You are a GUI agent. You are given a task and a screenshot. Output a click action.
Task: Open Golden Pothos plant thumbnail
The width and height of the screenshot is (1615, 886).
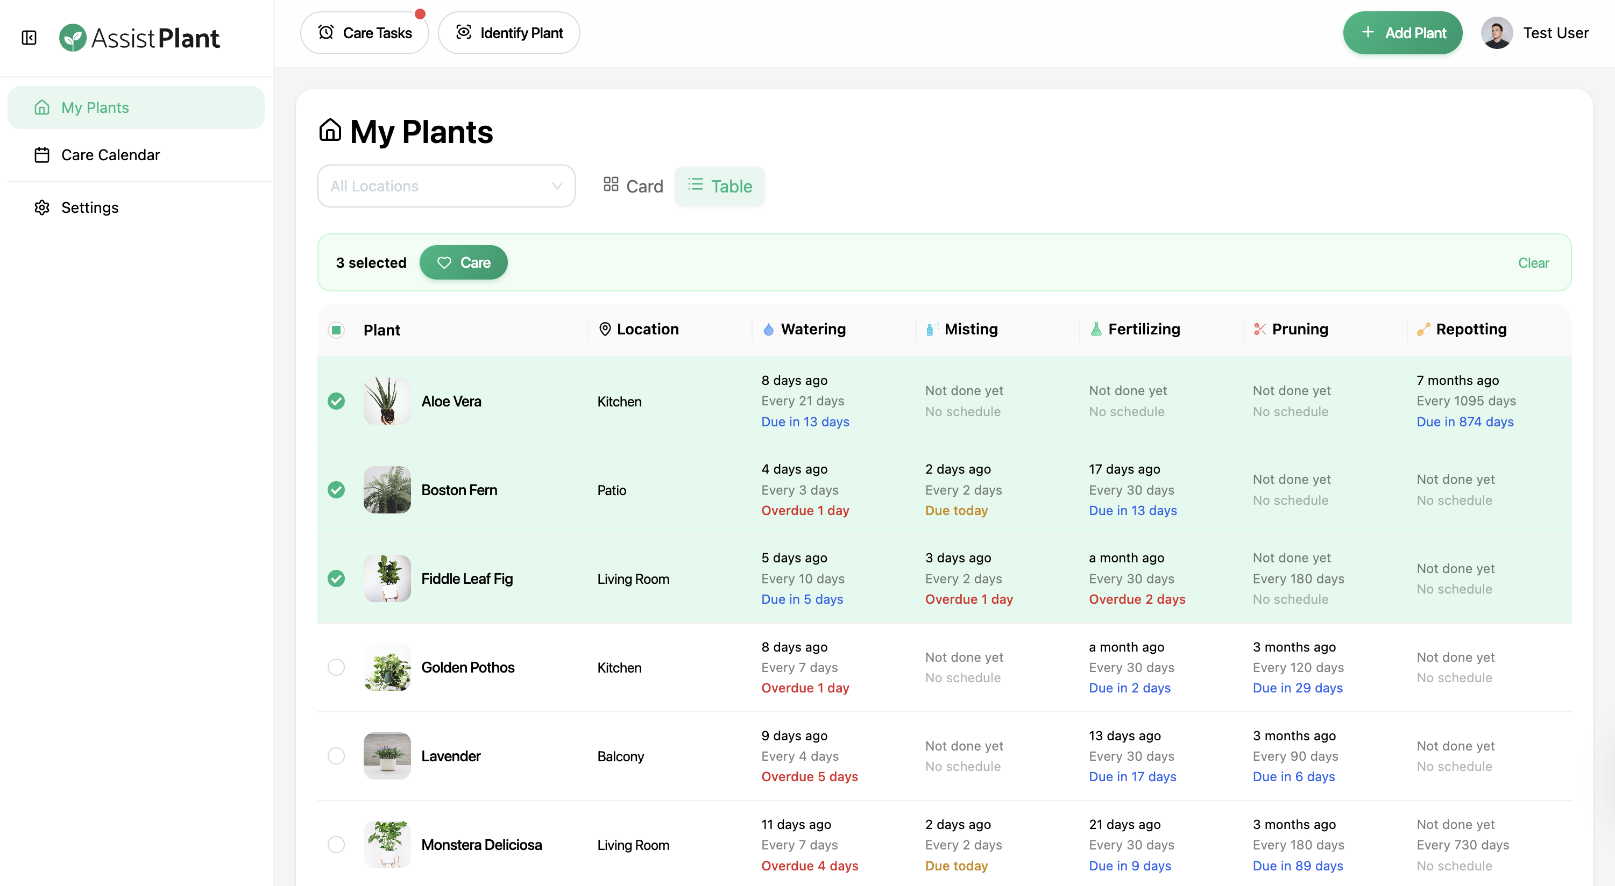[387, 667]
